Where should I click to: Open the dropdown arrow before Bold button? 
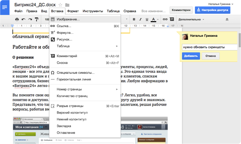point(127,19)
